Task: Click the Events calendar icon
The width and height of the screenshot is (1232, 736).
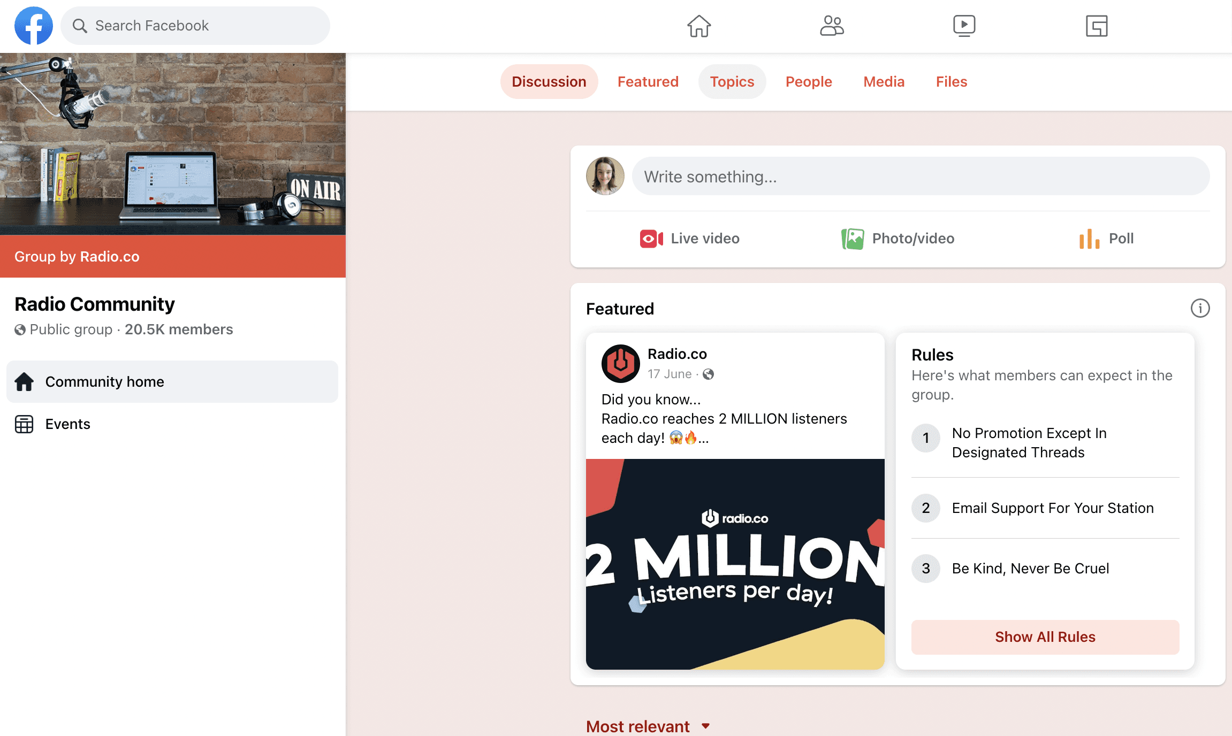Action: pyautogui.click(x=24, y=424)
